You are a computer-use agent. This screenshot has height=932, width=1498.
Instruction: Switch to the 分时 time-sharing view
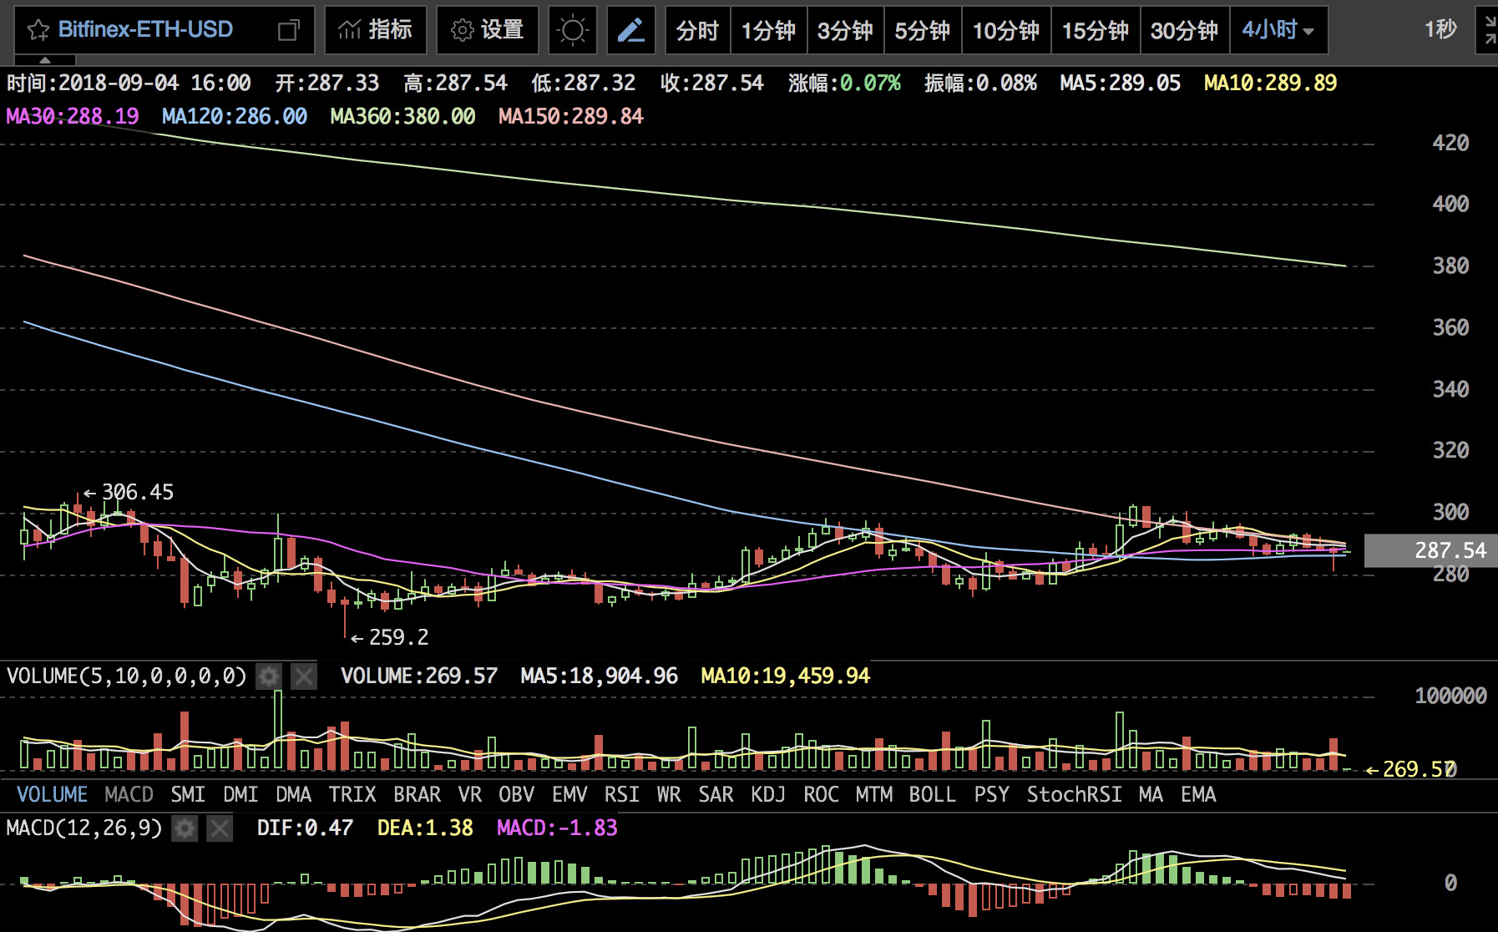pos(697,30)
